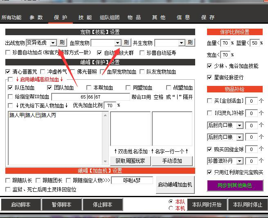Image resolution: width=268 pixels, height=218 pixels.
Task: Switch to the 技能 tab
Action: tap(85, 18)
